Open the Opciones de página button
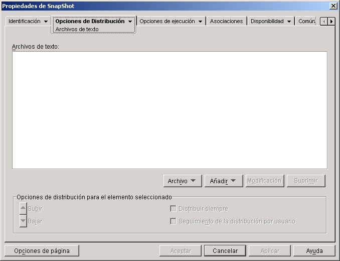 tap(42, 251)
